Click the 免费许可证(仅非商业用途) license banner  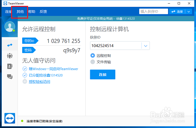106,19
